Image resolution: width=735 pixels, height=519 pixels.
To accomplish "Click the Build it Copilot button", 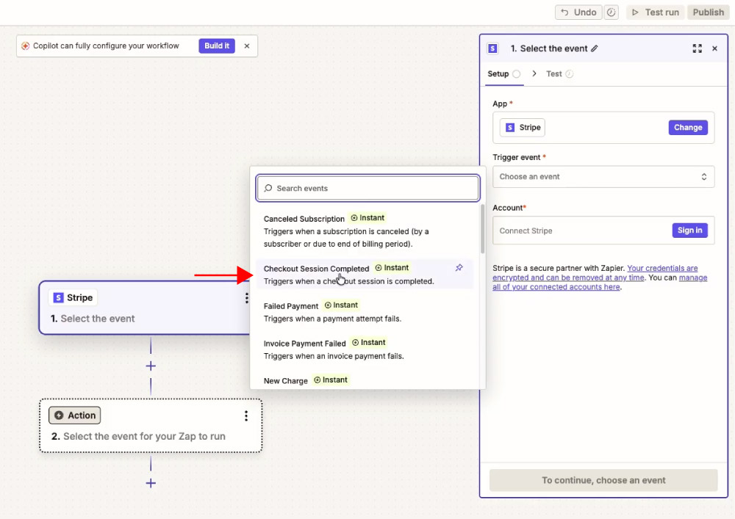I will click(217, 46).
